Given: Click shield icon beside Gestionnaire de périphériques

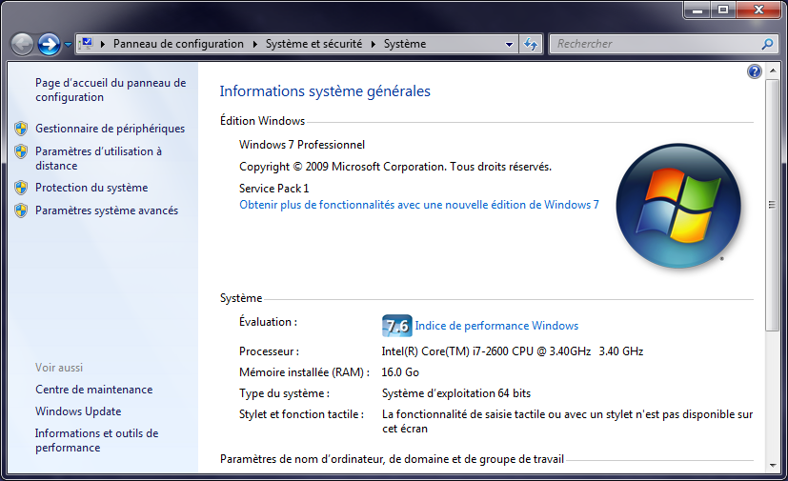Looking at the screenshot, I should coord(21,128).
